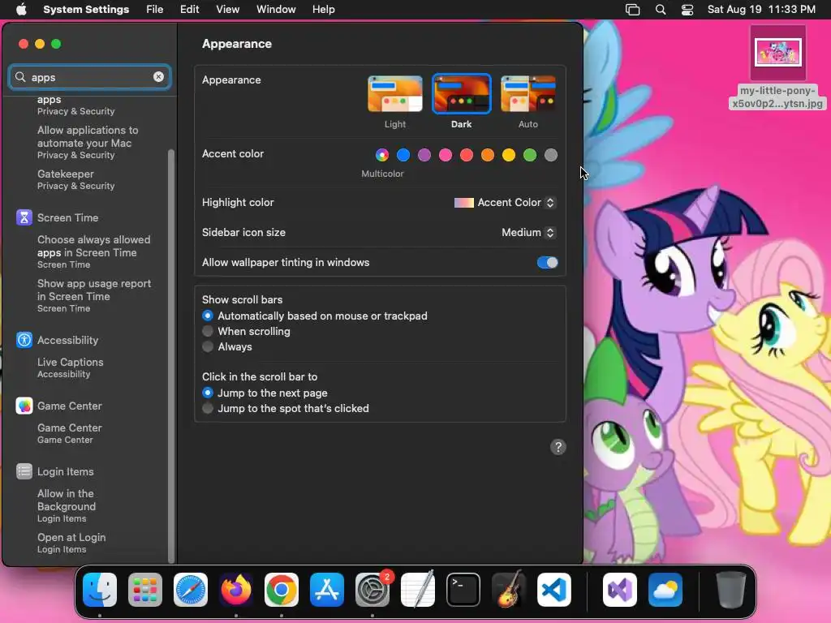Select Automatically based on mouse or trackpad
The height and width of the screenshot is (623, 831).
(208, 316)
